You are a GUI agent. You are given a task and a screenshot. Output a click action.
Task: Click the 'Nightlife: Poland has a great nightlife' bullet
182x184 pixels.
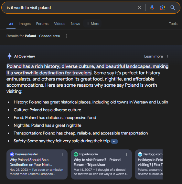[48, 125]
